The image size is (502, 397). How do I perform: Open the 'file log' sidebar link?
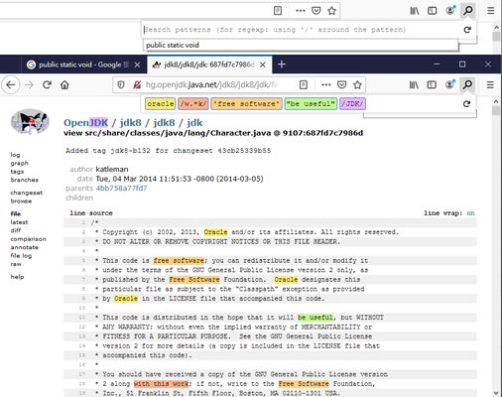21,255
